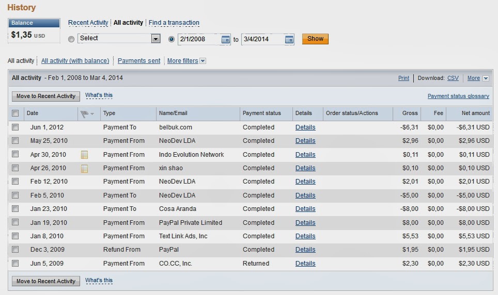Open the start date calendar picker
498x295 pixels.
tap(225, 39)
